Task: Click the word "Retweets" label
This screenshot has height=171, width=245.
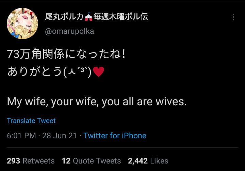Action: (x=38, y=161)
